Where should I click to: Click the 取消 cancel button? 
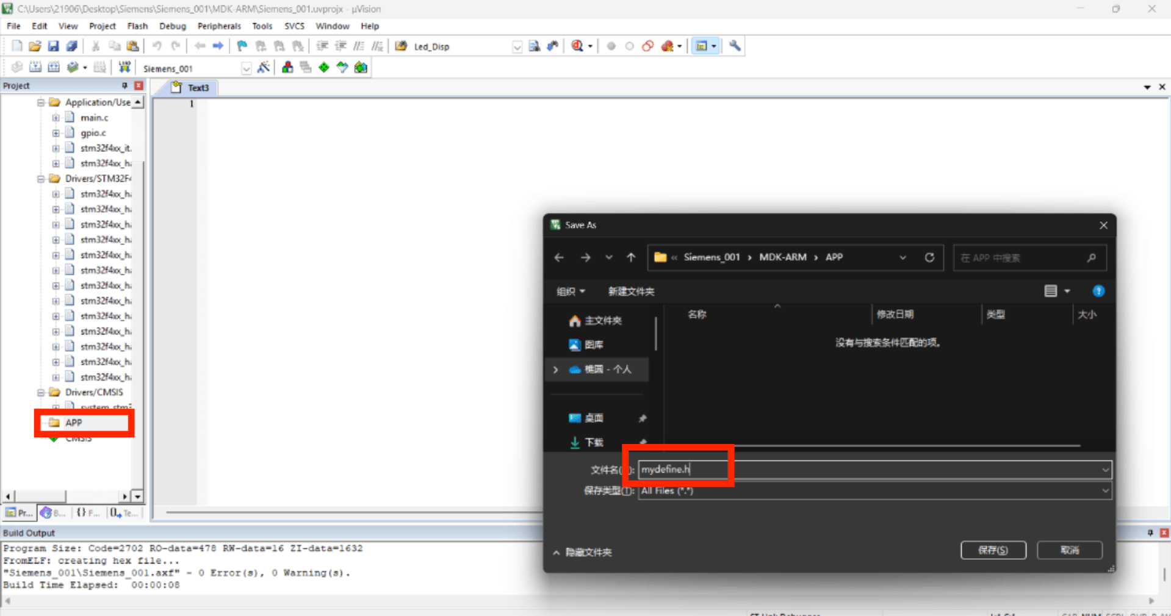(1069, 550)
